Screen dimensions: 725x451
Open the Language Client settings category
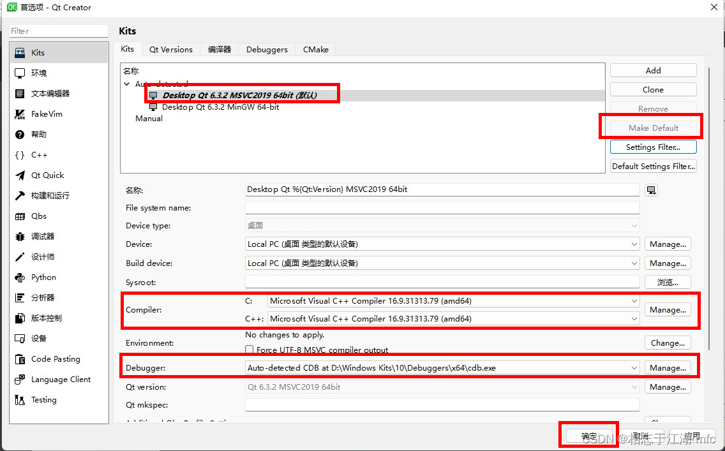59,380
